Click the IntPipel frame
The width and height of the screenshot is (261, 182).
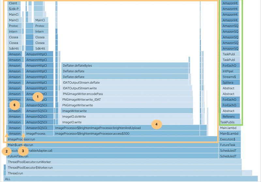coord(230,71)
